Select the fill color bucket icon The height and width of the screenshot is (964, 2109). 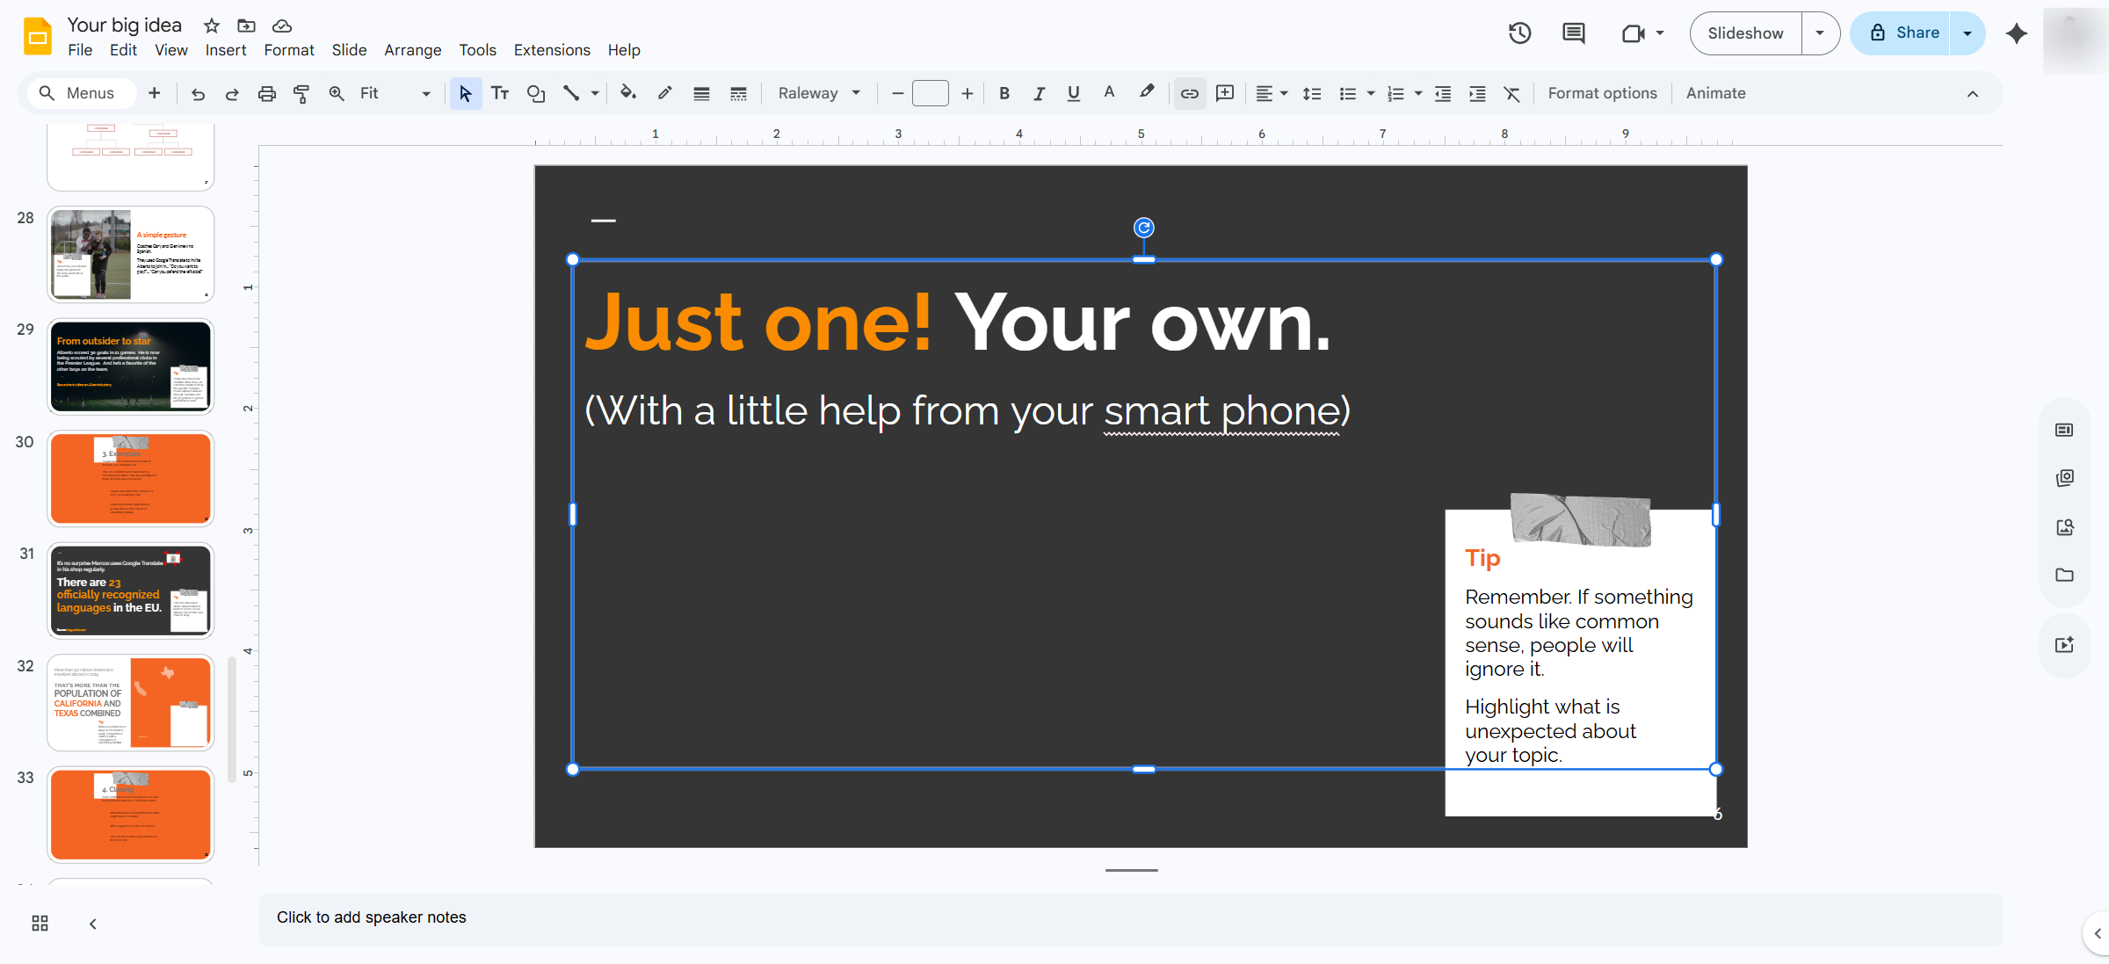click(x=627, y=92)
